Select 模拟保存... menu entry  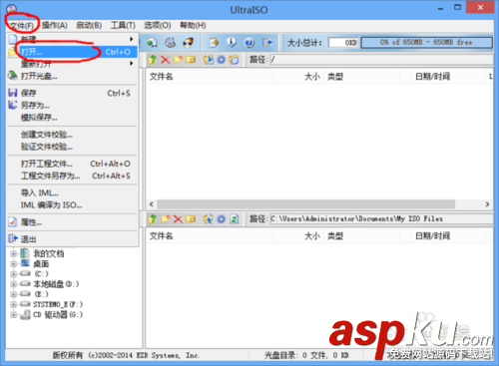(x=72, y=118)
